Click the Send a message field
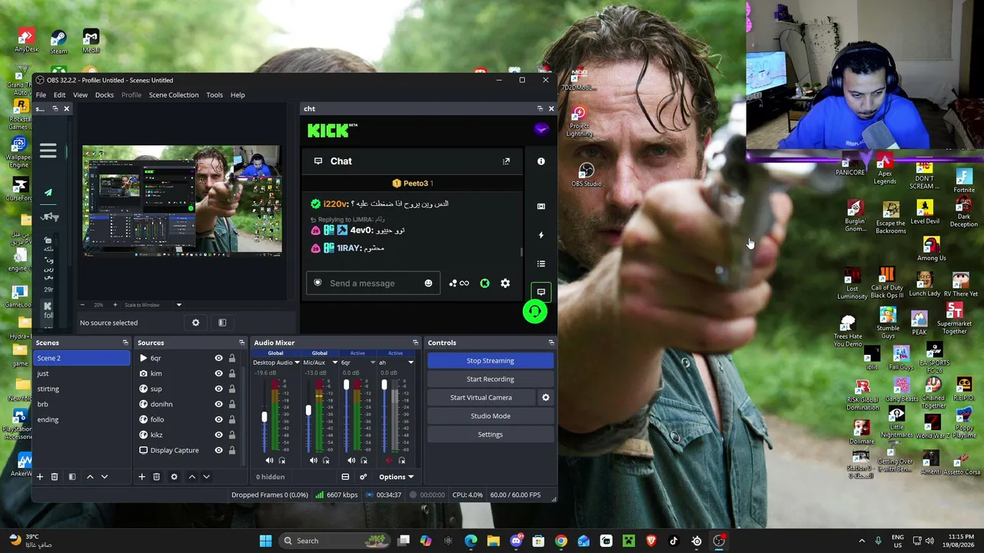The width and height of the screenshot is (984, 553). pyautogui.click(x=373, y=283)
